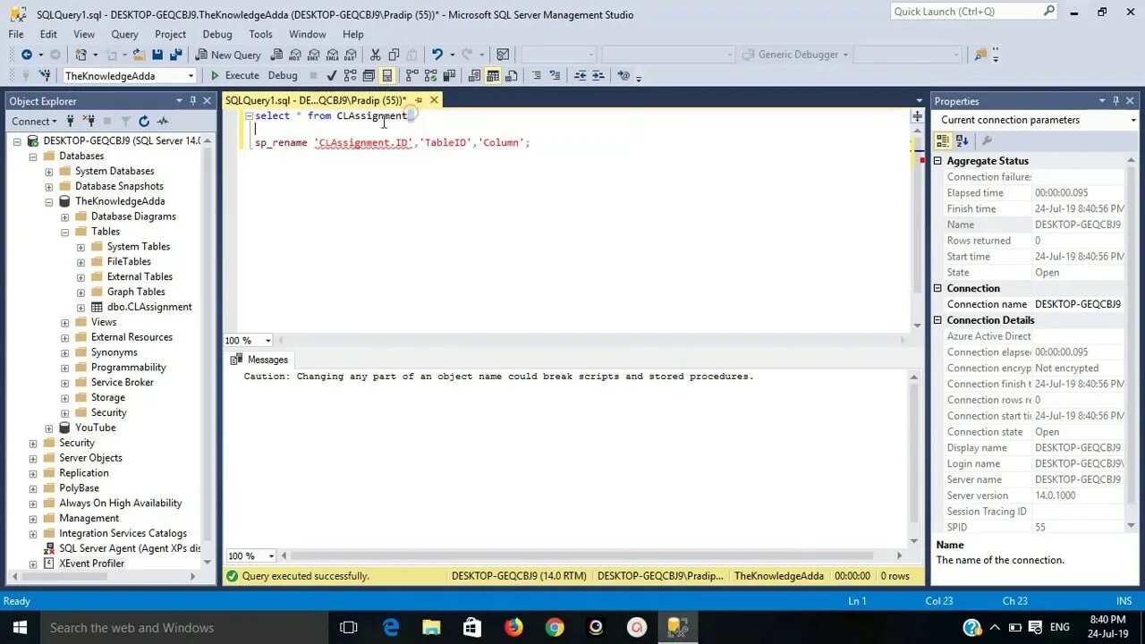This screenshot has height=644, width=1145.
Task: Display Estimated Execution Plan icon
Action: [x=350, y=75]
